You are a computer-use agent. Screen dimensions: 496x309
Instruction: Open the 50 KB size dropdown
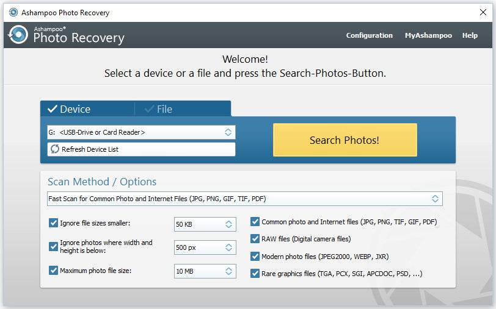point(205,224)
